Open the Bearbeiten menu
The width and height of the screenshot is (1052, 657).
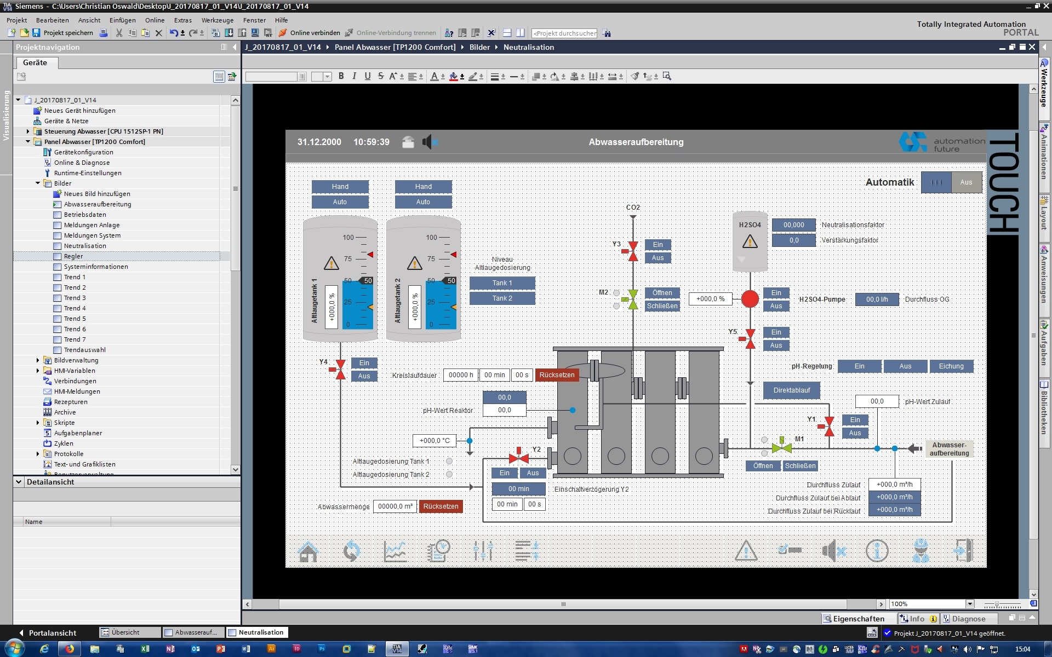[x=52, y=20]
